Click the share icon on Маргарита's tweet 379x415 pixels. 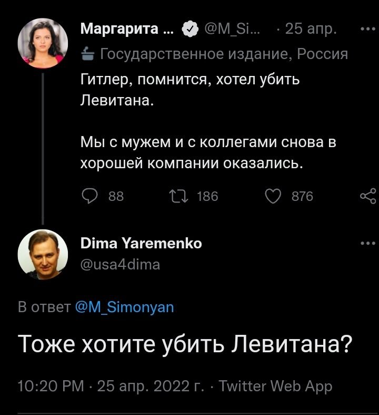click(x=368, y=196)
